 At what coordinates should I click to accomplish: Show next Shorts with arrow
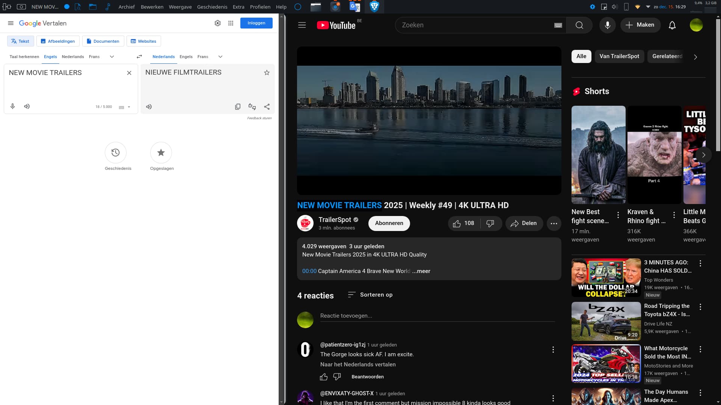[704, 155]
